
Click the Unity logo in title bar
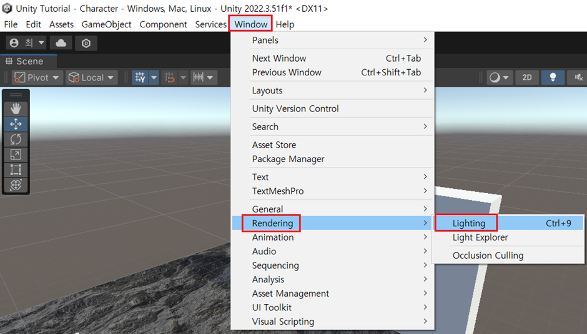[7, 8]
